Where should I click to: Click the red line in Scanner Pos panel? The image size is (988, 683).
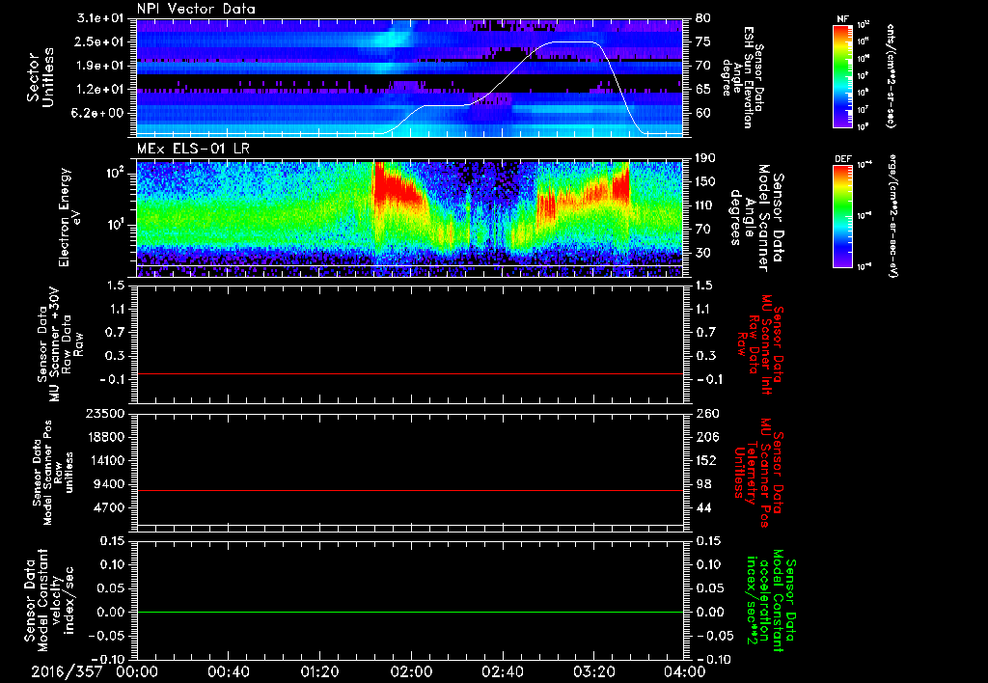coord(409,490)
